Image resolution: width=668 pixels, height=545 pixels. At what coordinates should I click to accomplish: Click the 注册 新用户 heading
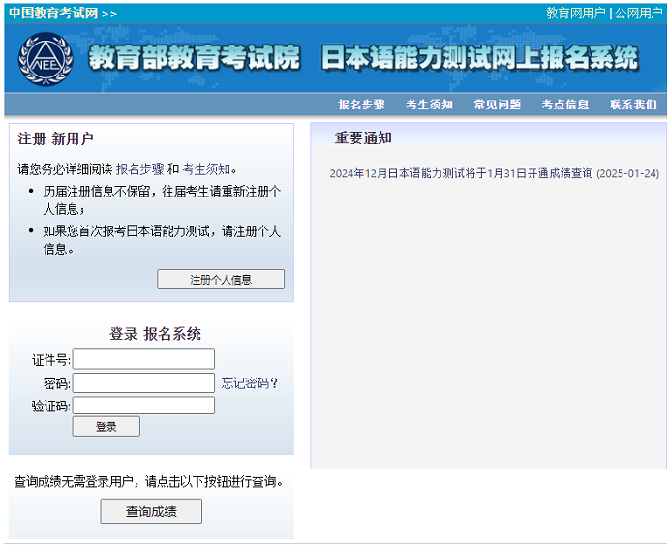(55, 139)
